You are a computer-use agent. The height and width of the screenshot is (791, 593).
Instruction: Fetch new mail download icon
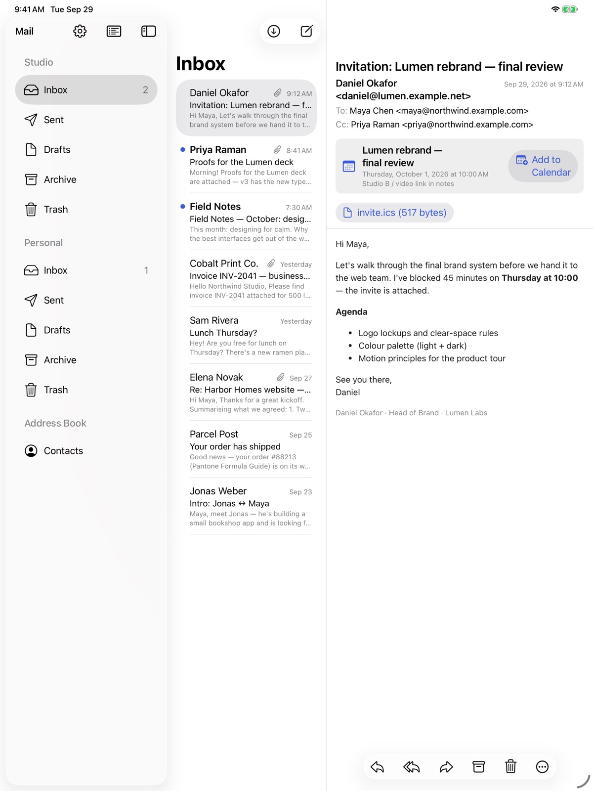pyautogui.click(x=274, y=31)
